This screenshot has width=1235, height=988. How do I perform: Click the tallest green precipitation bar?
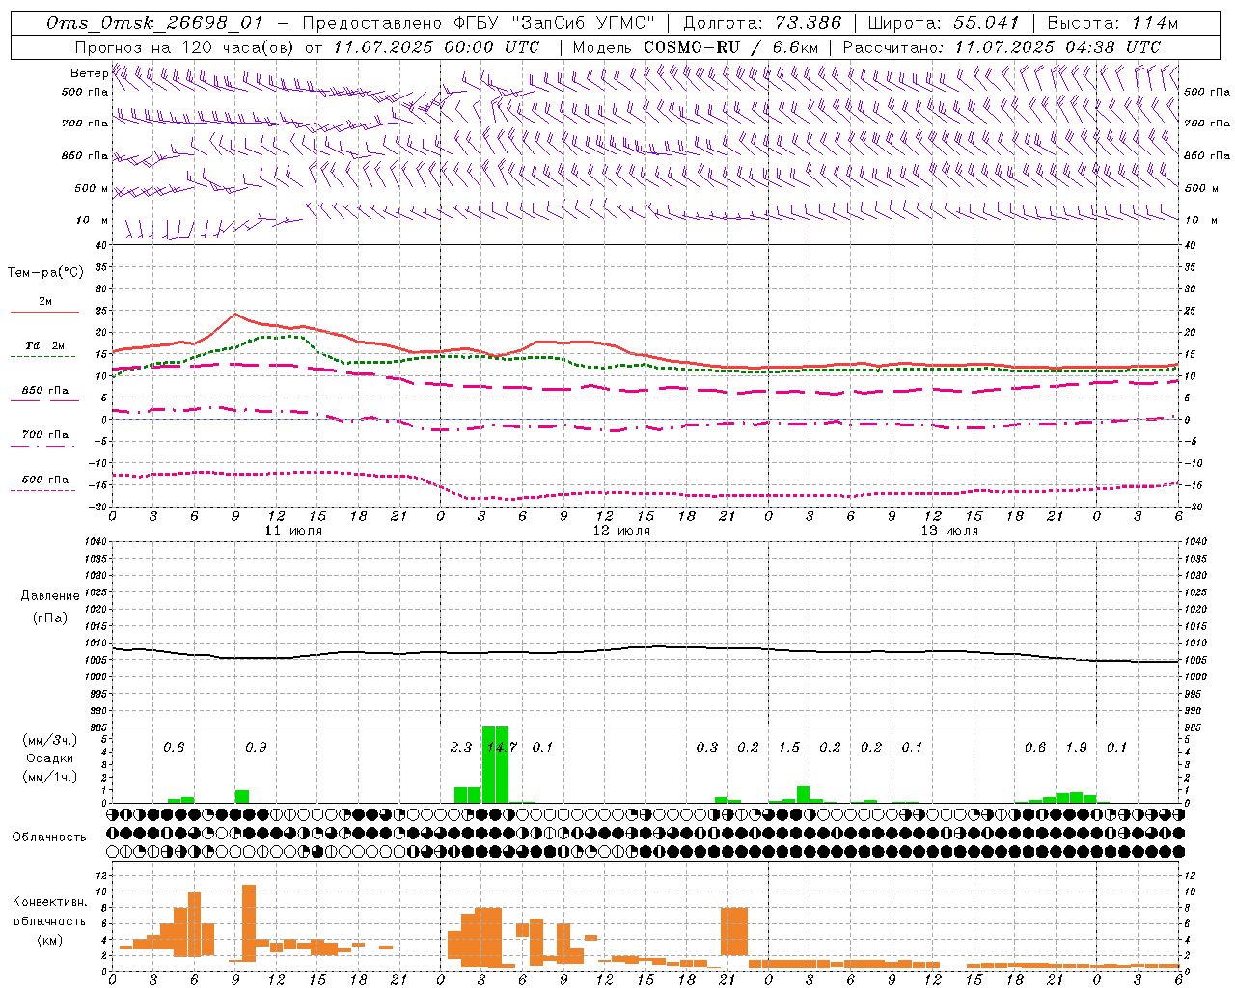(x=495, y=764)
